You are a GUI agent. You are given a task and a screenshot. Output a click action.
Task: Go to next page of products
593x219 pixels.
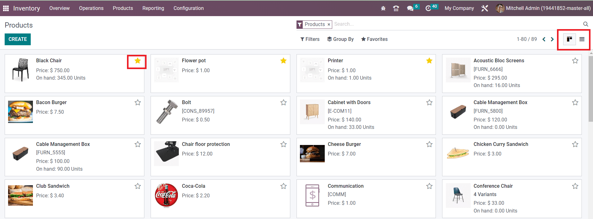pos(552,39)
